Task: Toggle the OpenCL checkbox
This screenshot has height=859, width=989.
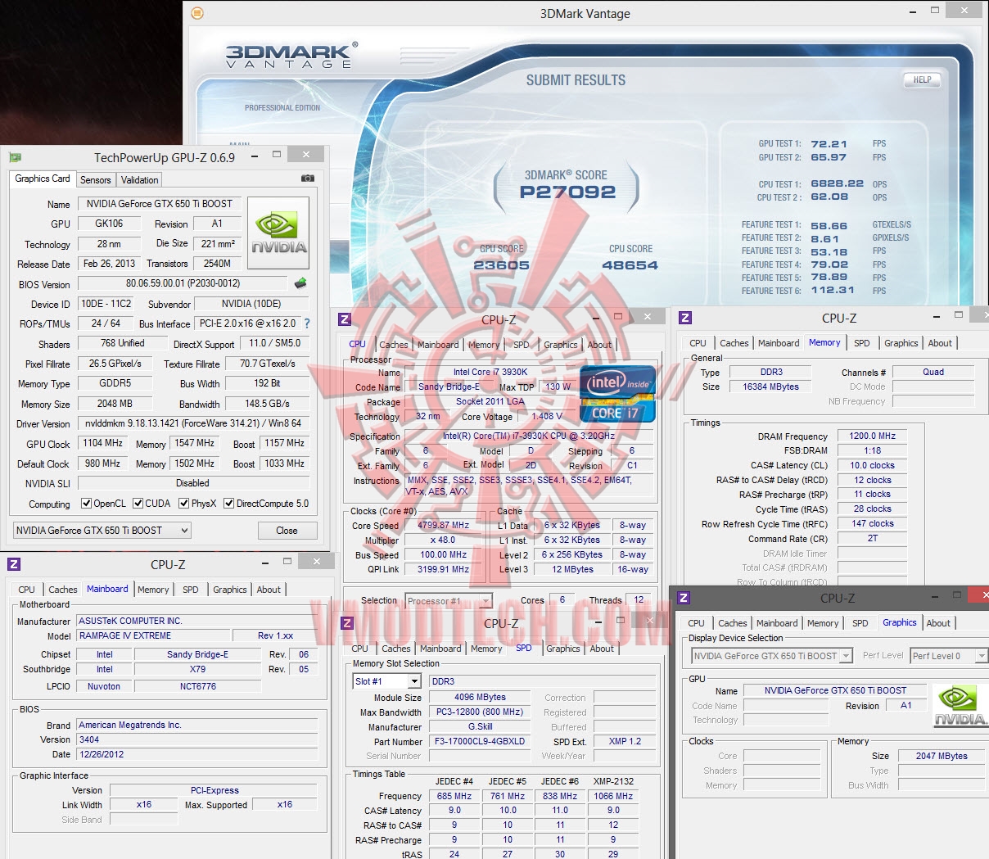Action: point(87,504)
